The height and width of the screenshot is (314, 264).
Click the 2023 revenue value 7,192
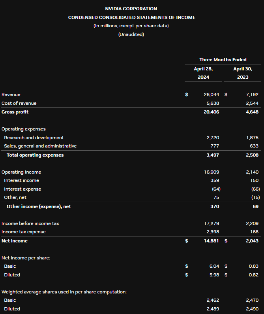(x=252, y=95)
